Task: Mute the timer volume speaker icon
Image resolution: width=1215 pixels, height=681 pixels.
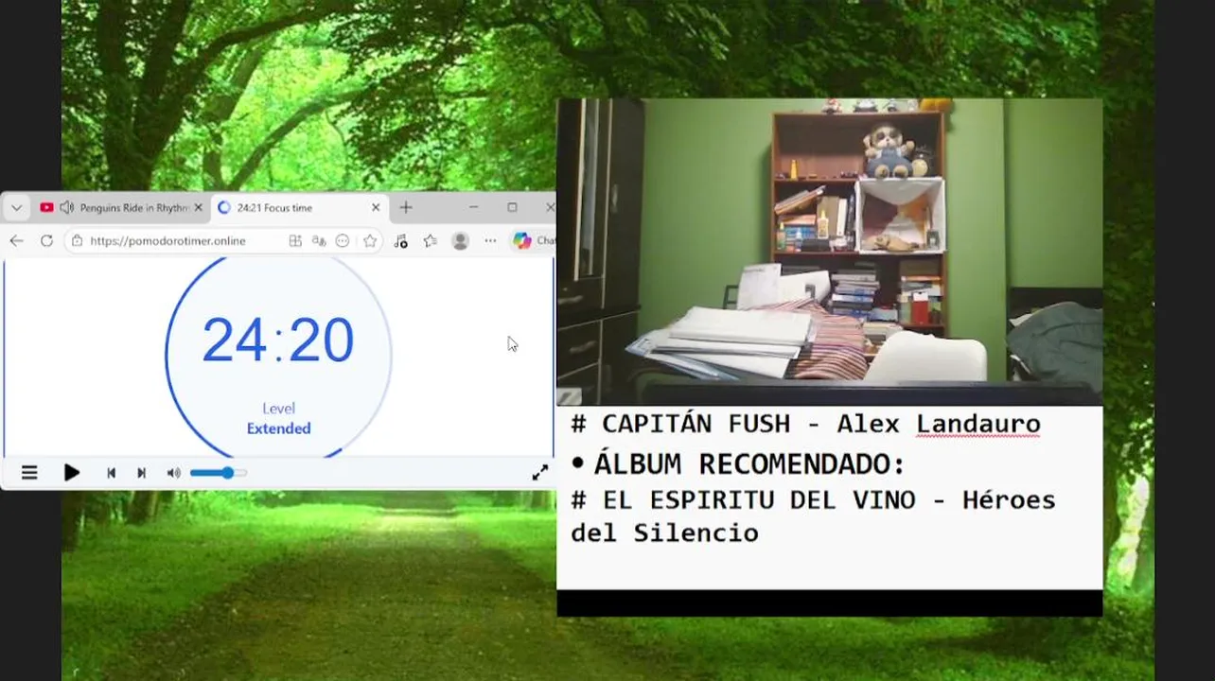Action: click(173, 473)
